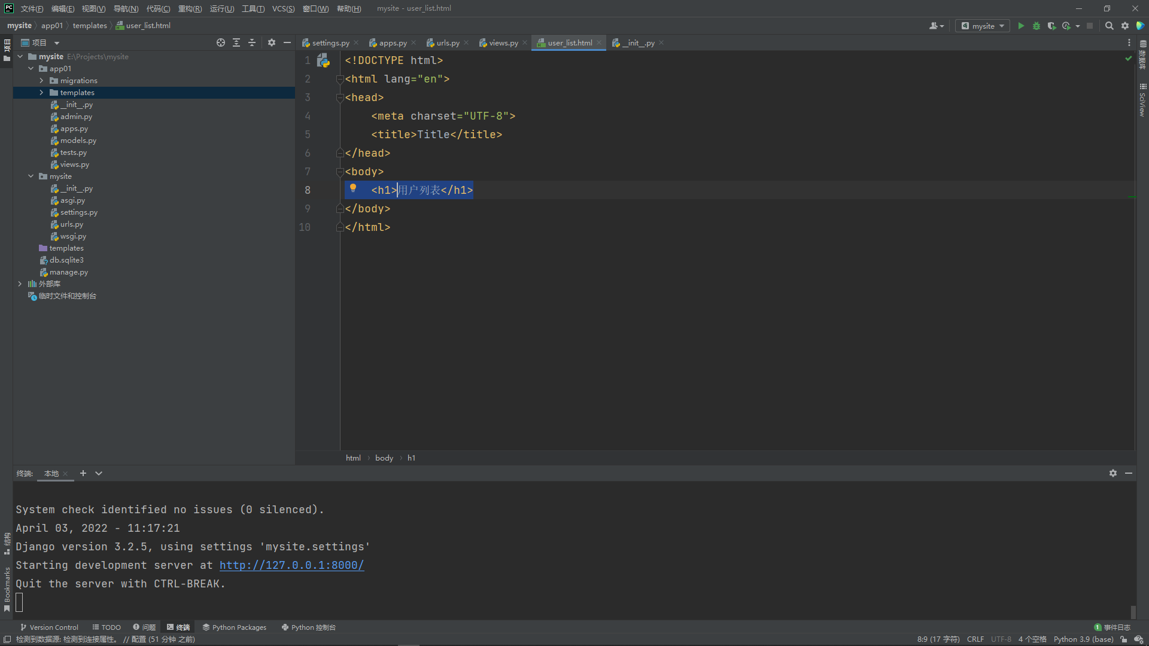Toggle tool window bars icon in status corner

(x=7, y=639)
